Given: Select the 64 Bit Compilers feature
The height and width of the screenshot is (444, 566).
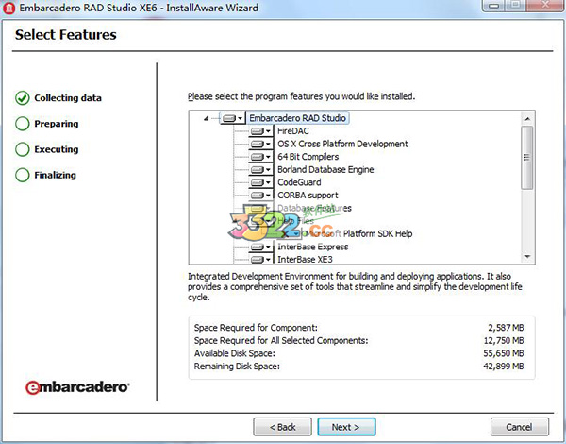Looking at the screenshot, I should tap(308, 157).
